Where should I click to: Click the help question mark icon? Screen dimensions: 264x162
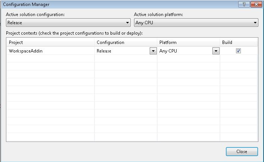[244, 4]
